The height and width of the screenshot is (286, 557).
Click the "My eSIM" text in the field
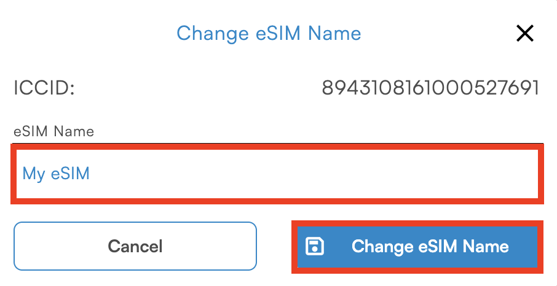(56, 174)
